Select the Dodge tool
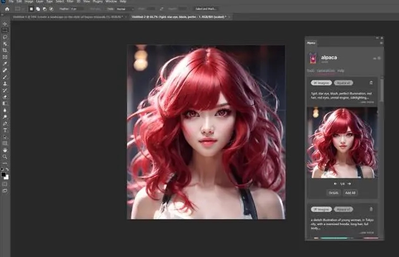 point(5,117)
